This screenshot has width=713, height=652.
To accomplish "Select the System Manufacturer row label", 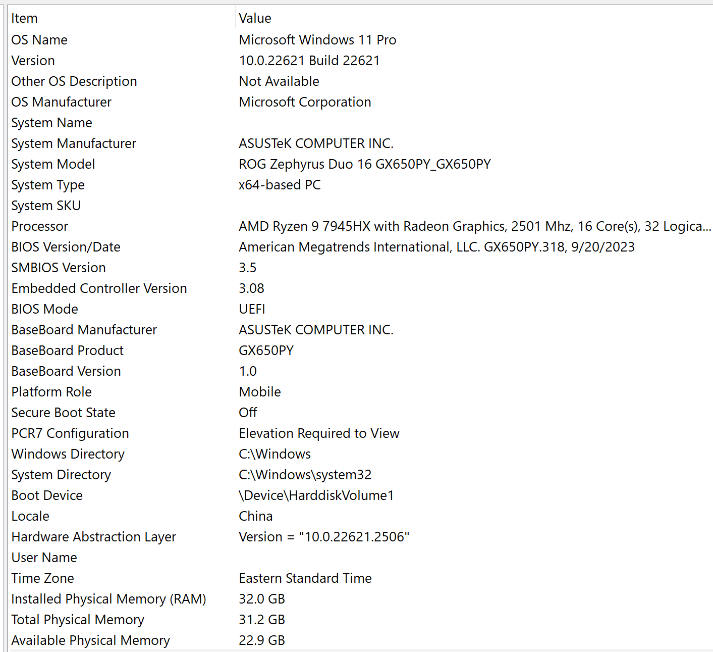I will [x=74, y=143].
